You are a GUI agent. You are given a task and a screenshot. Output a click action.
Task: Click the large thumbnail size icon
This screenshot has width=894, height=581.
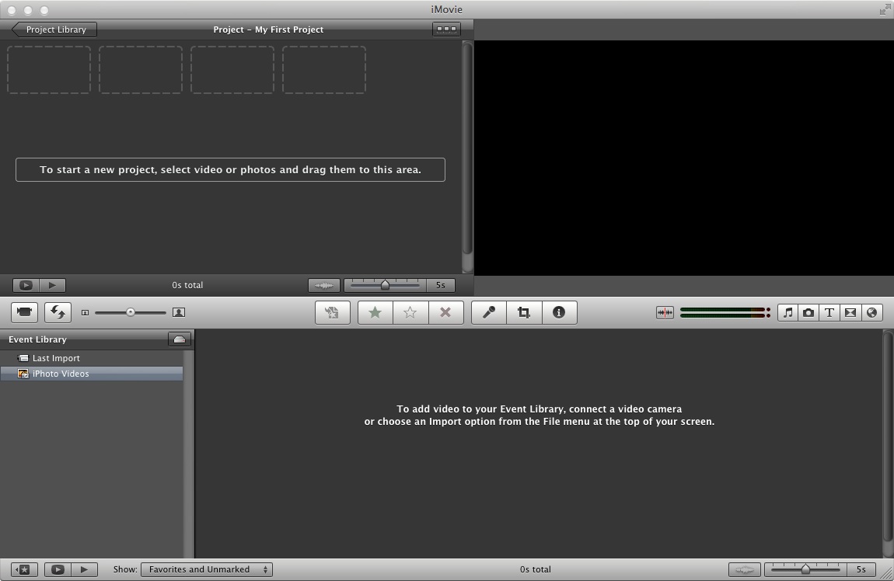[179, 312]
